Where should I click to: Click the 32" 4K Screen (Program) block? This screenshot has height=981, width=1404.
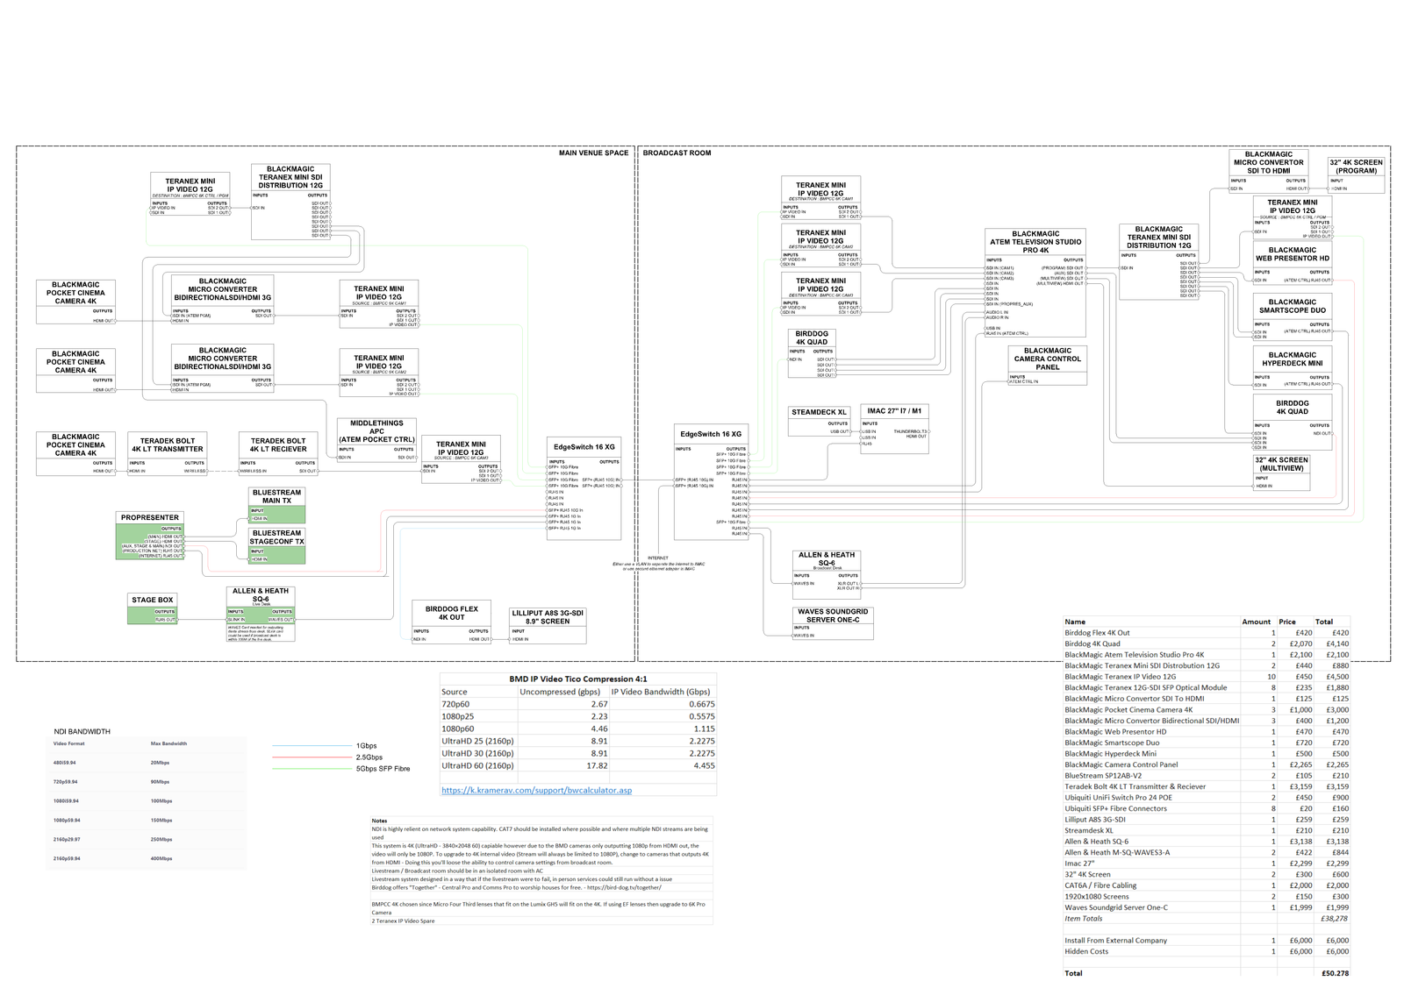[1356, 175]
